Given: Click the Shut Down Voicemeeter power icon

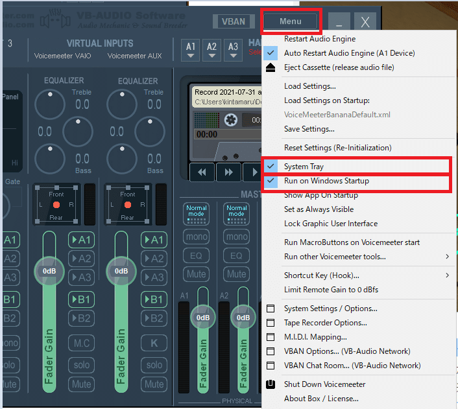Looking at the screenshot, I should tap(271, 384).
